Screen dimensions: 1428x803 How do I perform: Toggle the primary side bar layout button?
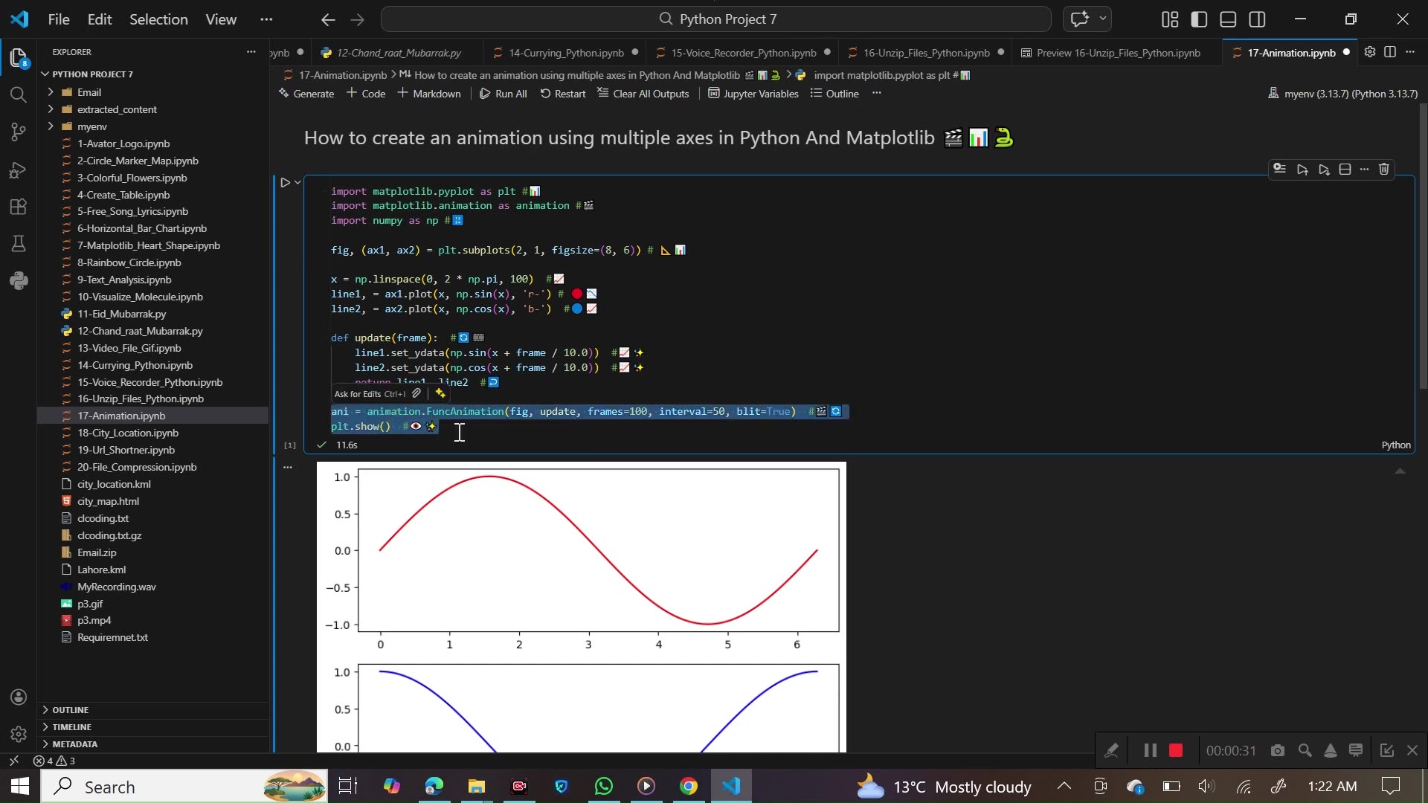(1199, 19)
